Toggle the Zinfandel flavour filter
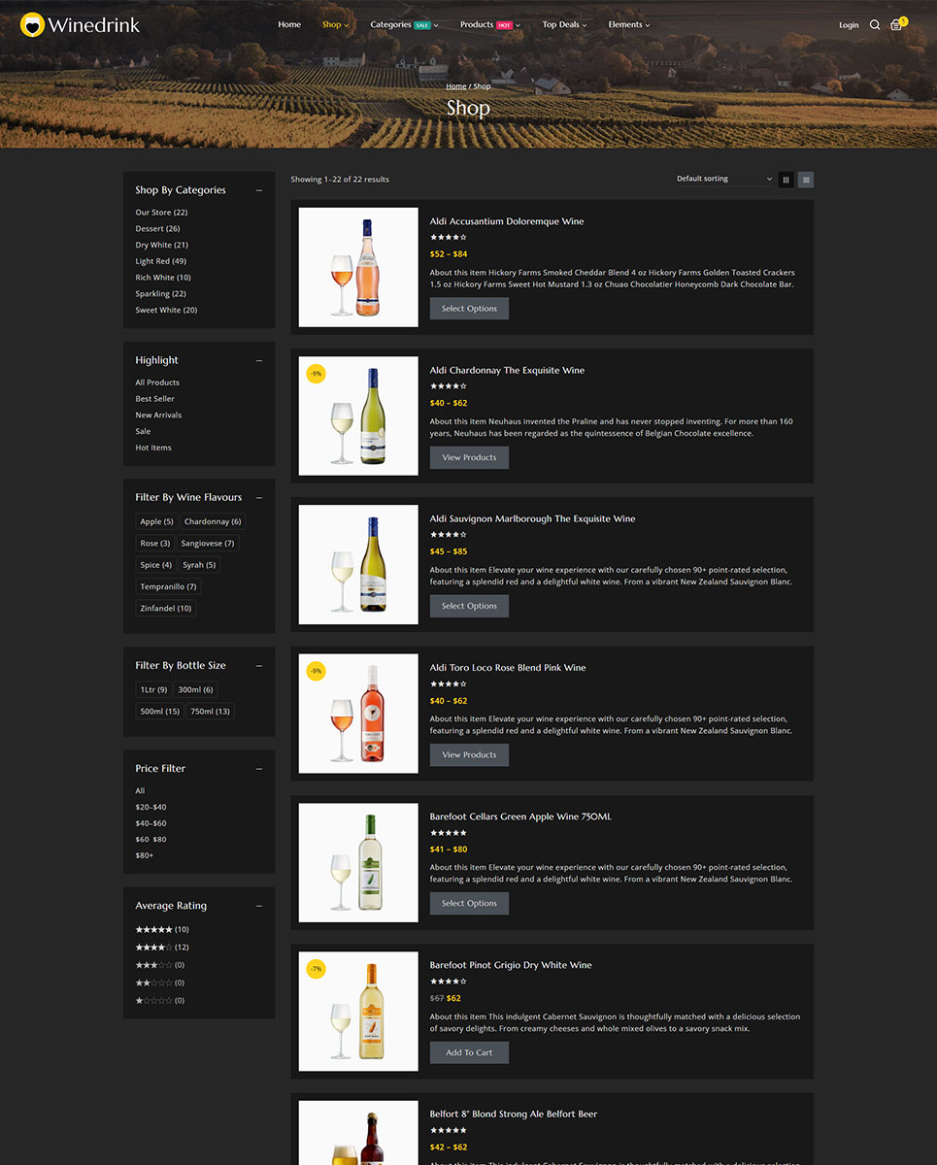937x1165 pixels. click(x=166, y=609)
